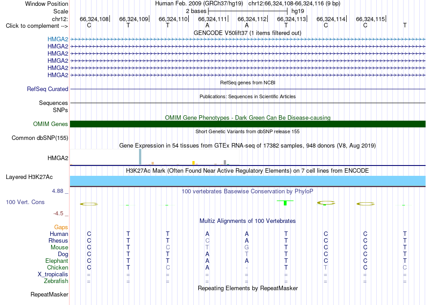426x305 pixels.
Task: Open Multiz Alignments of 100 Vertebrates title
Action: pos(248,221)
